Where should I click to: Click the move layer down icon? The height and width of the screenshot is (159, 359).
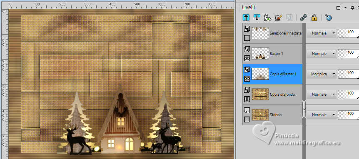pyautogui.click(x=257, y=17)
